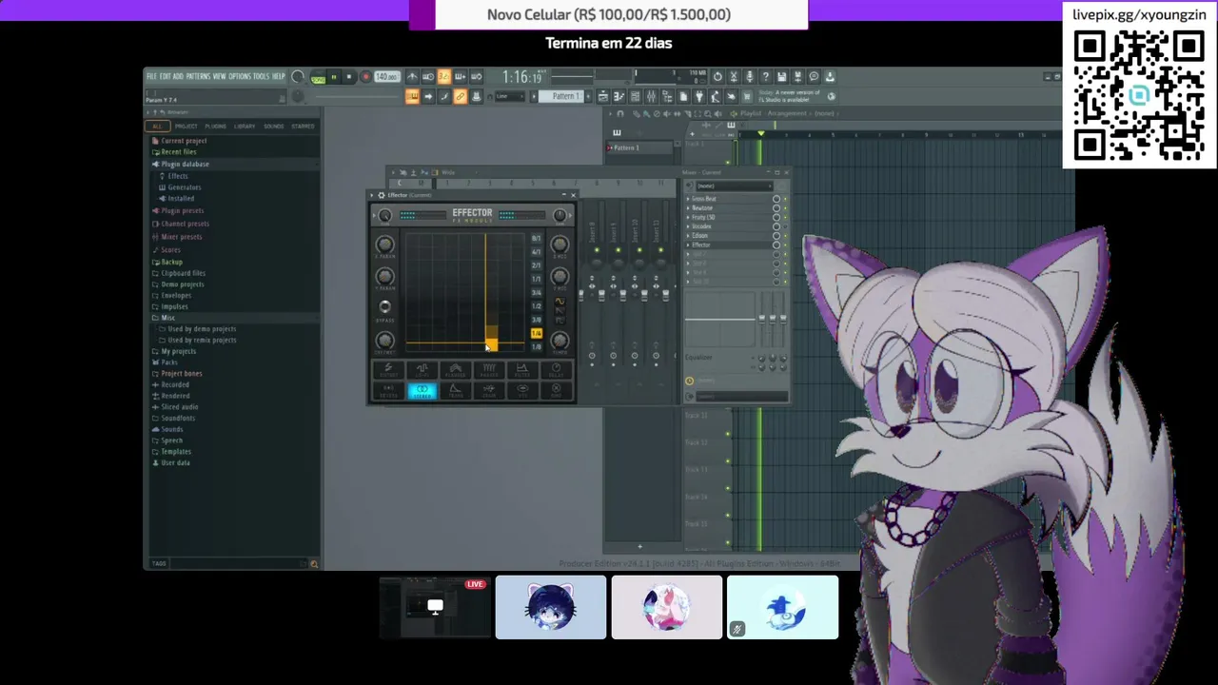Screen dimensions: 1218x685
Task: Mute the Insert 9 mixer track LED
Action: click(618, 250)
